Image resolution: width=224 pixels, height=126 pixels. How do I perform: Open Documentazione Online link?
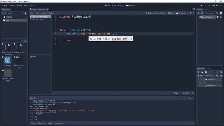click(x=156, y=13)
